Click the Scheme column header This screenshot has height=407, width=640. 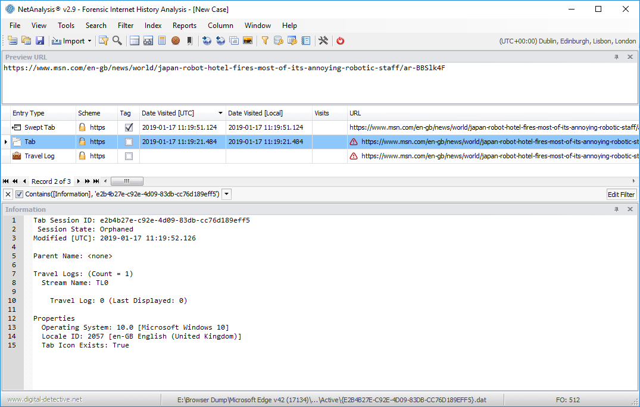tap(96, 113)
